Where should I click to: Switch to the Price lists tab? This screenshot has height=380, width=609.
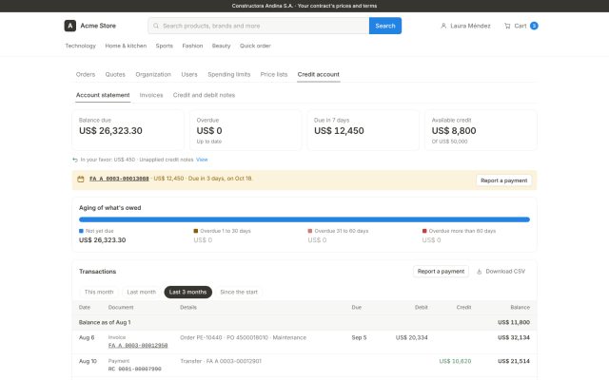274,74
